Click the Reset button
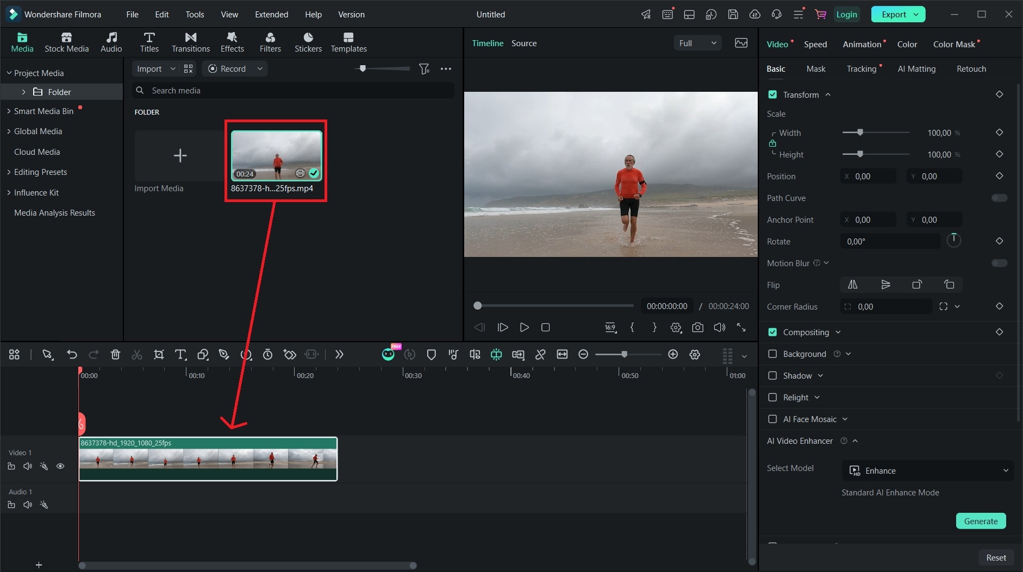Image resolution: width=1023 pixels, height=572 pixels. point(996,557)
